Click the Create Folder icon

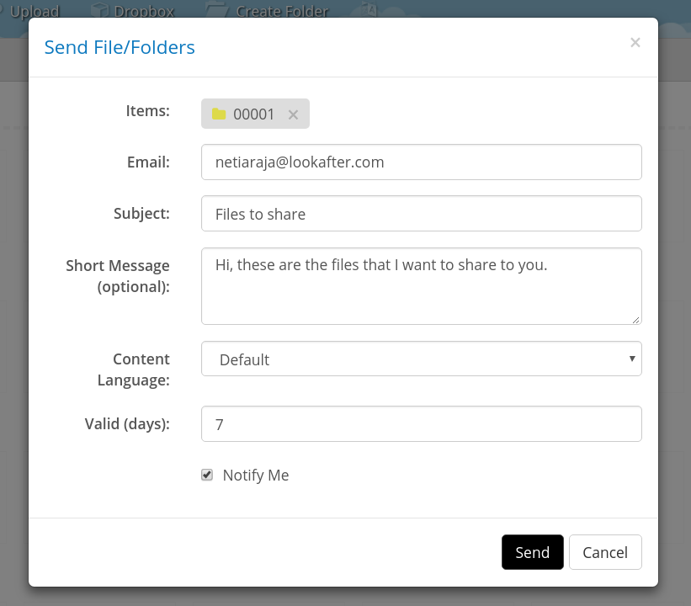coord(216,10)
